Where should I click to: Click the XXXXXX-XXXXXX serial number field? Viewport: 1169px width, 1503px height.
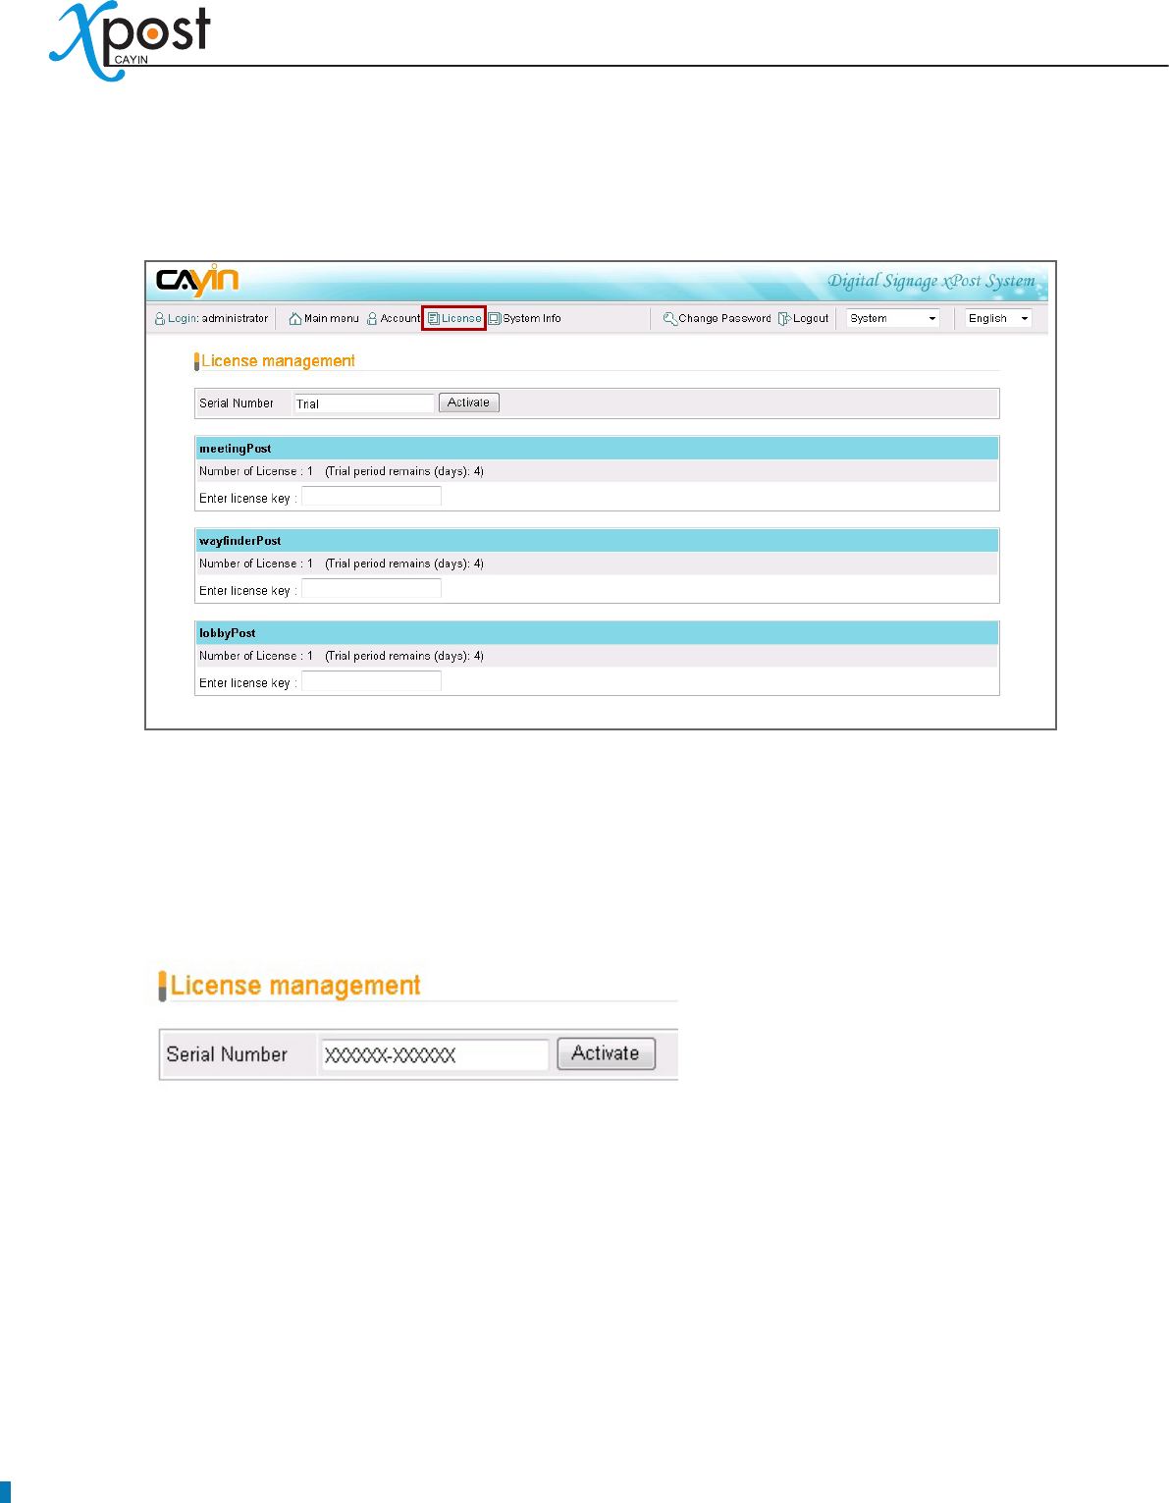[x=435, y=1055]
